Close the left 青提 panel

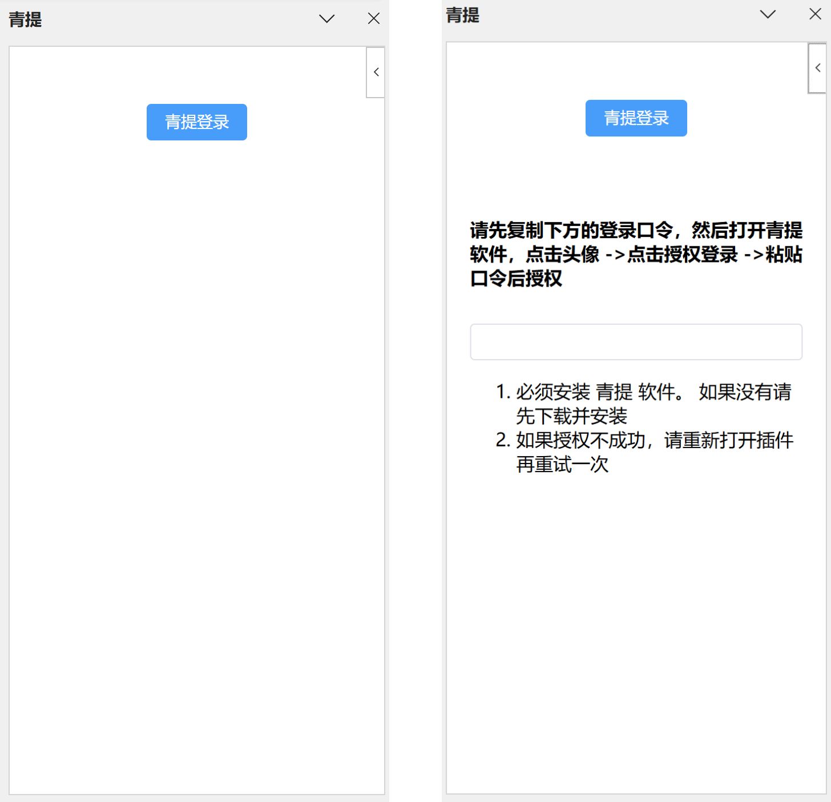pos(374,19)
